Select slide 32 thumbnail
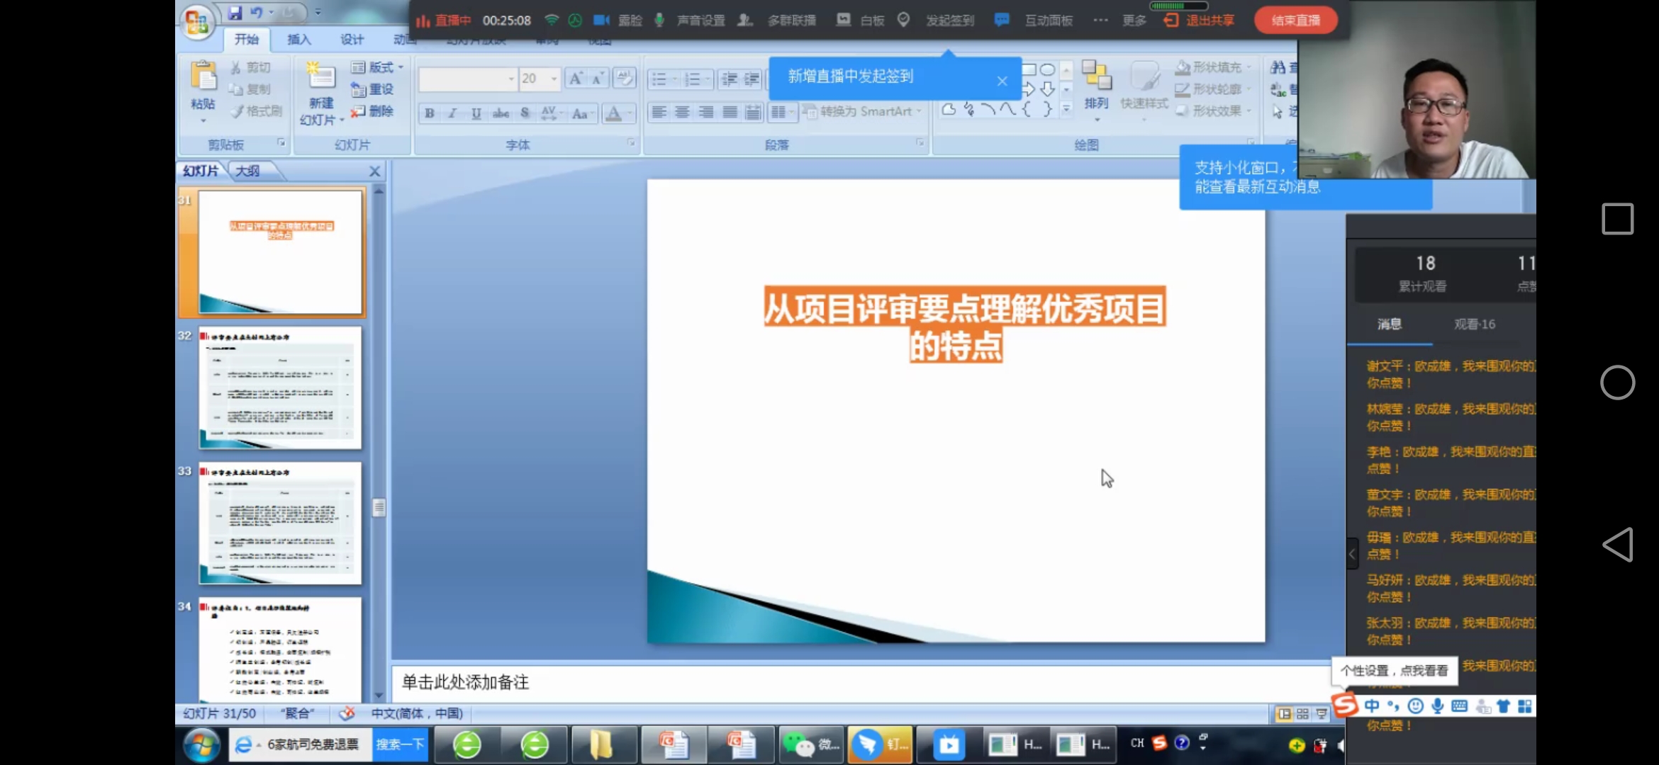Viewport: 1659px width, 765px height. point(280,387)
